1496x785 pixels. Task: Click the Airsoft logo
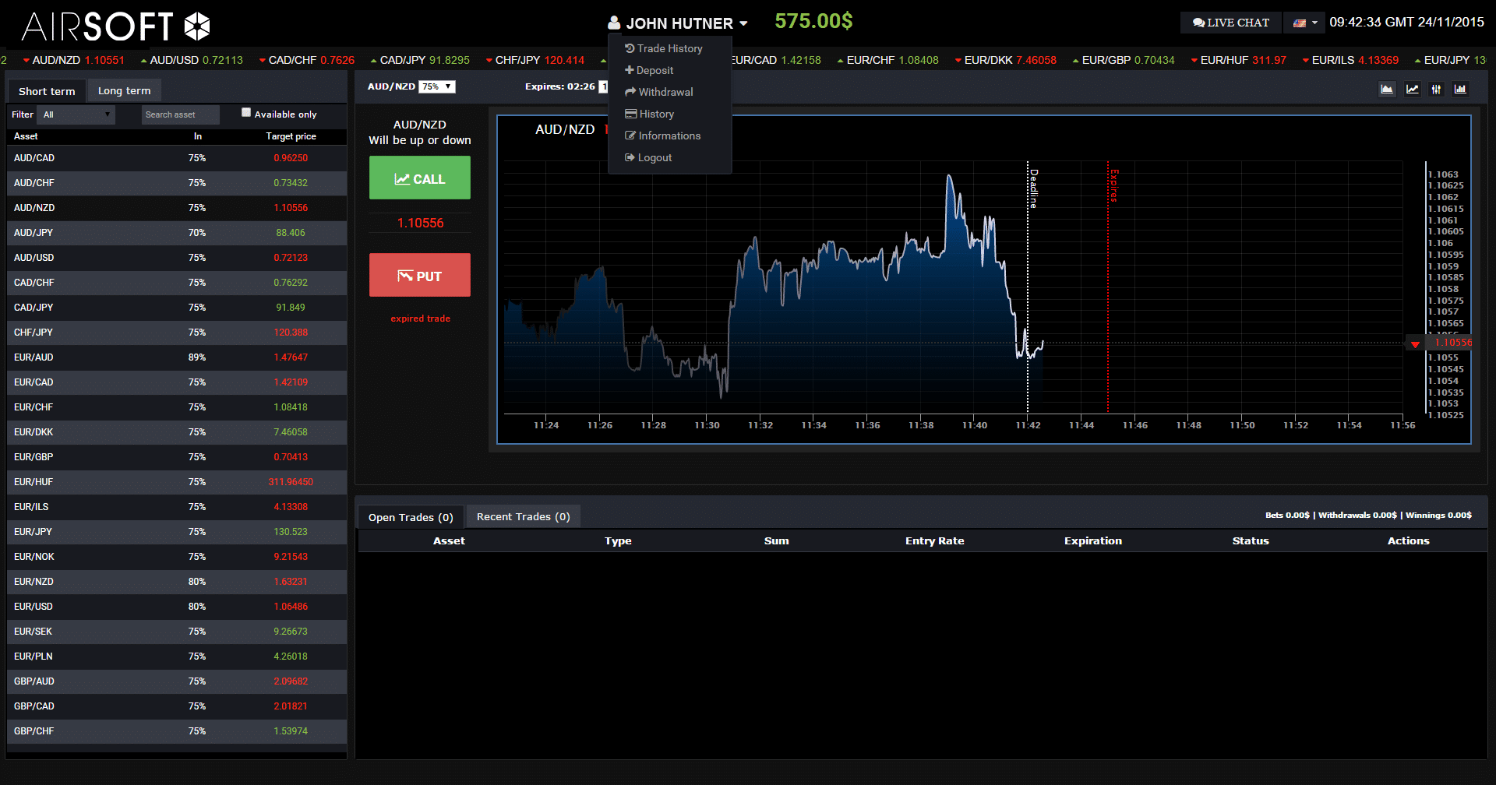pyautogui.click(x=115, y=26)
